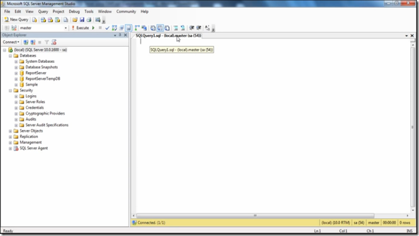Viewport: 419px width, 236px height.
Task: Click the Connect Object Explorer icon
Action: tap(26, 42)
